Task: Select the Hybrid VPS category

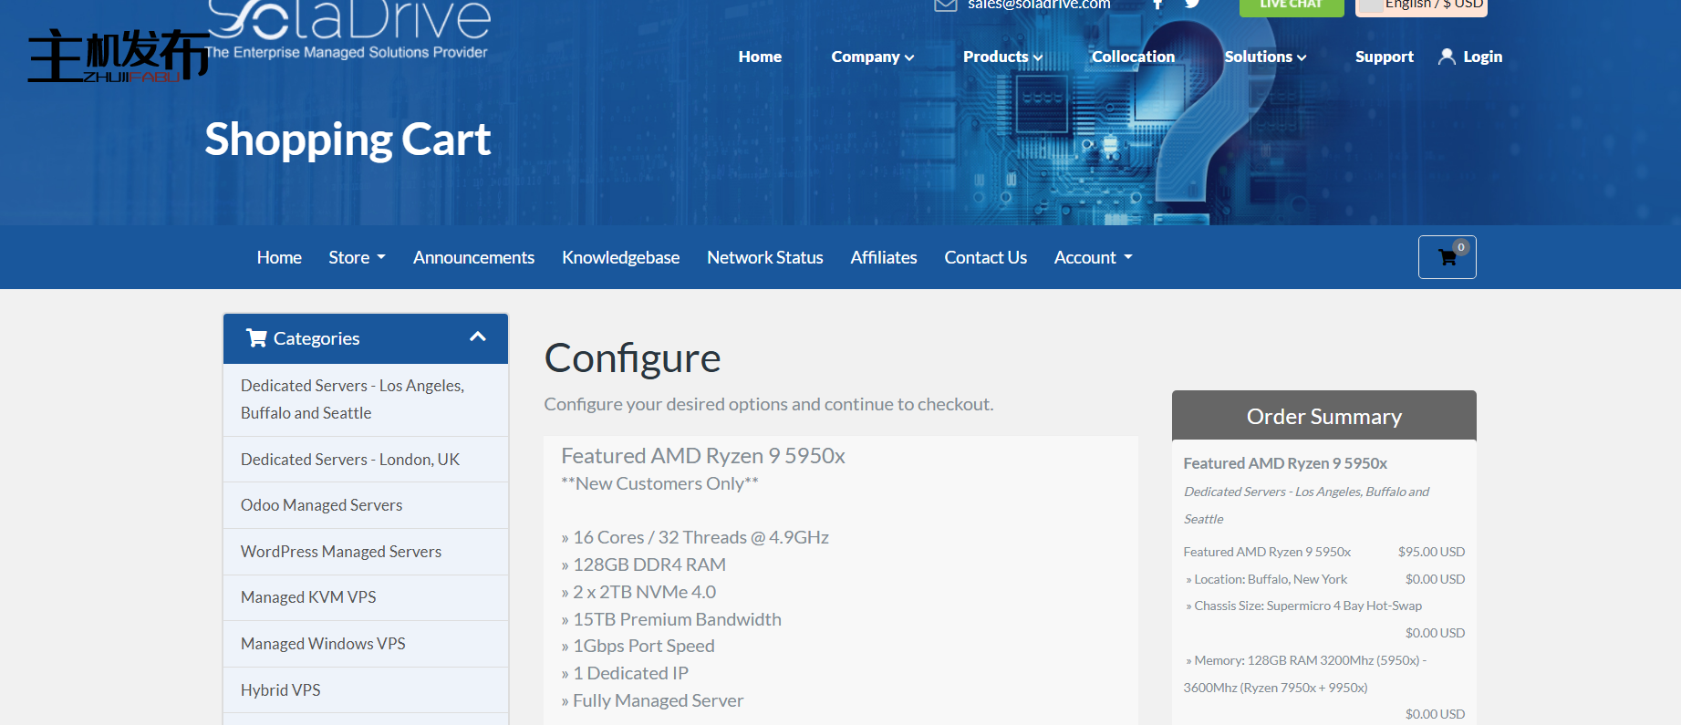Action: pos(281,690)
